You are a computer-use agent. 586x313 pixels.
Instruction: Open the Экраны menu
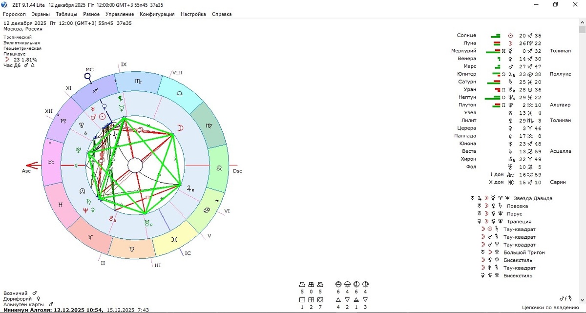point(41,14)
